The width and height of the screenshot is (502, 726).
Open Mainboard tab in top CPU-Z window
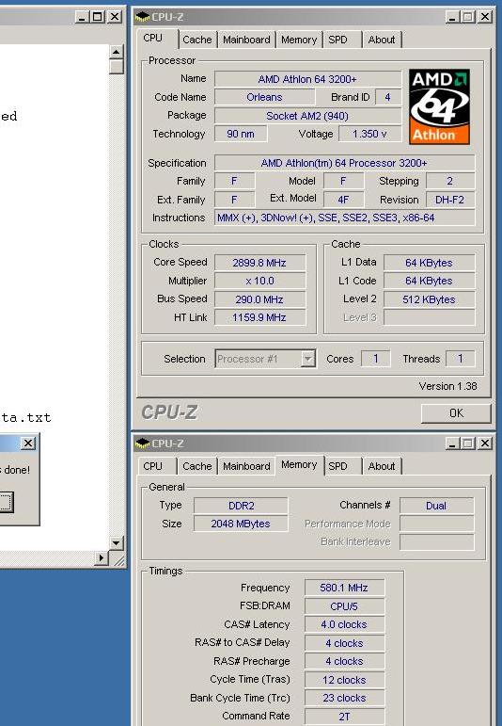tap(246, 40)
